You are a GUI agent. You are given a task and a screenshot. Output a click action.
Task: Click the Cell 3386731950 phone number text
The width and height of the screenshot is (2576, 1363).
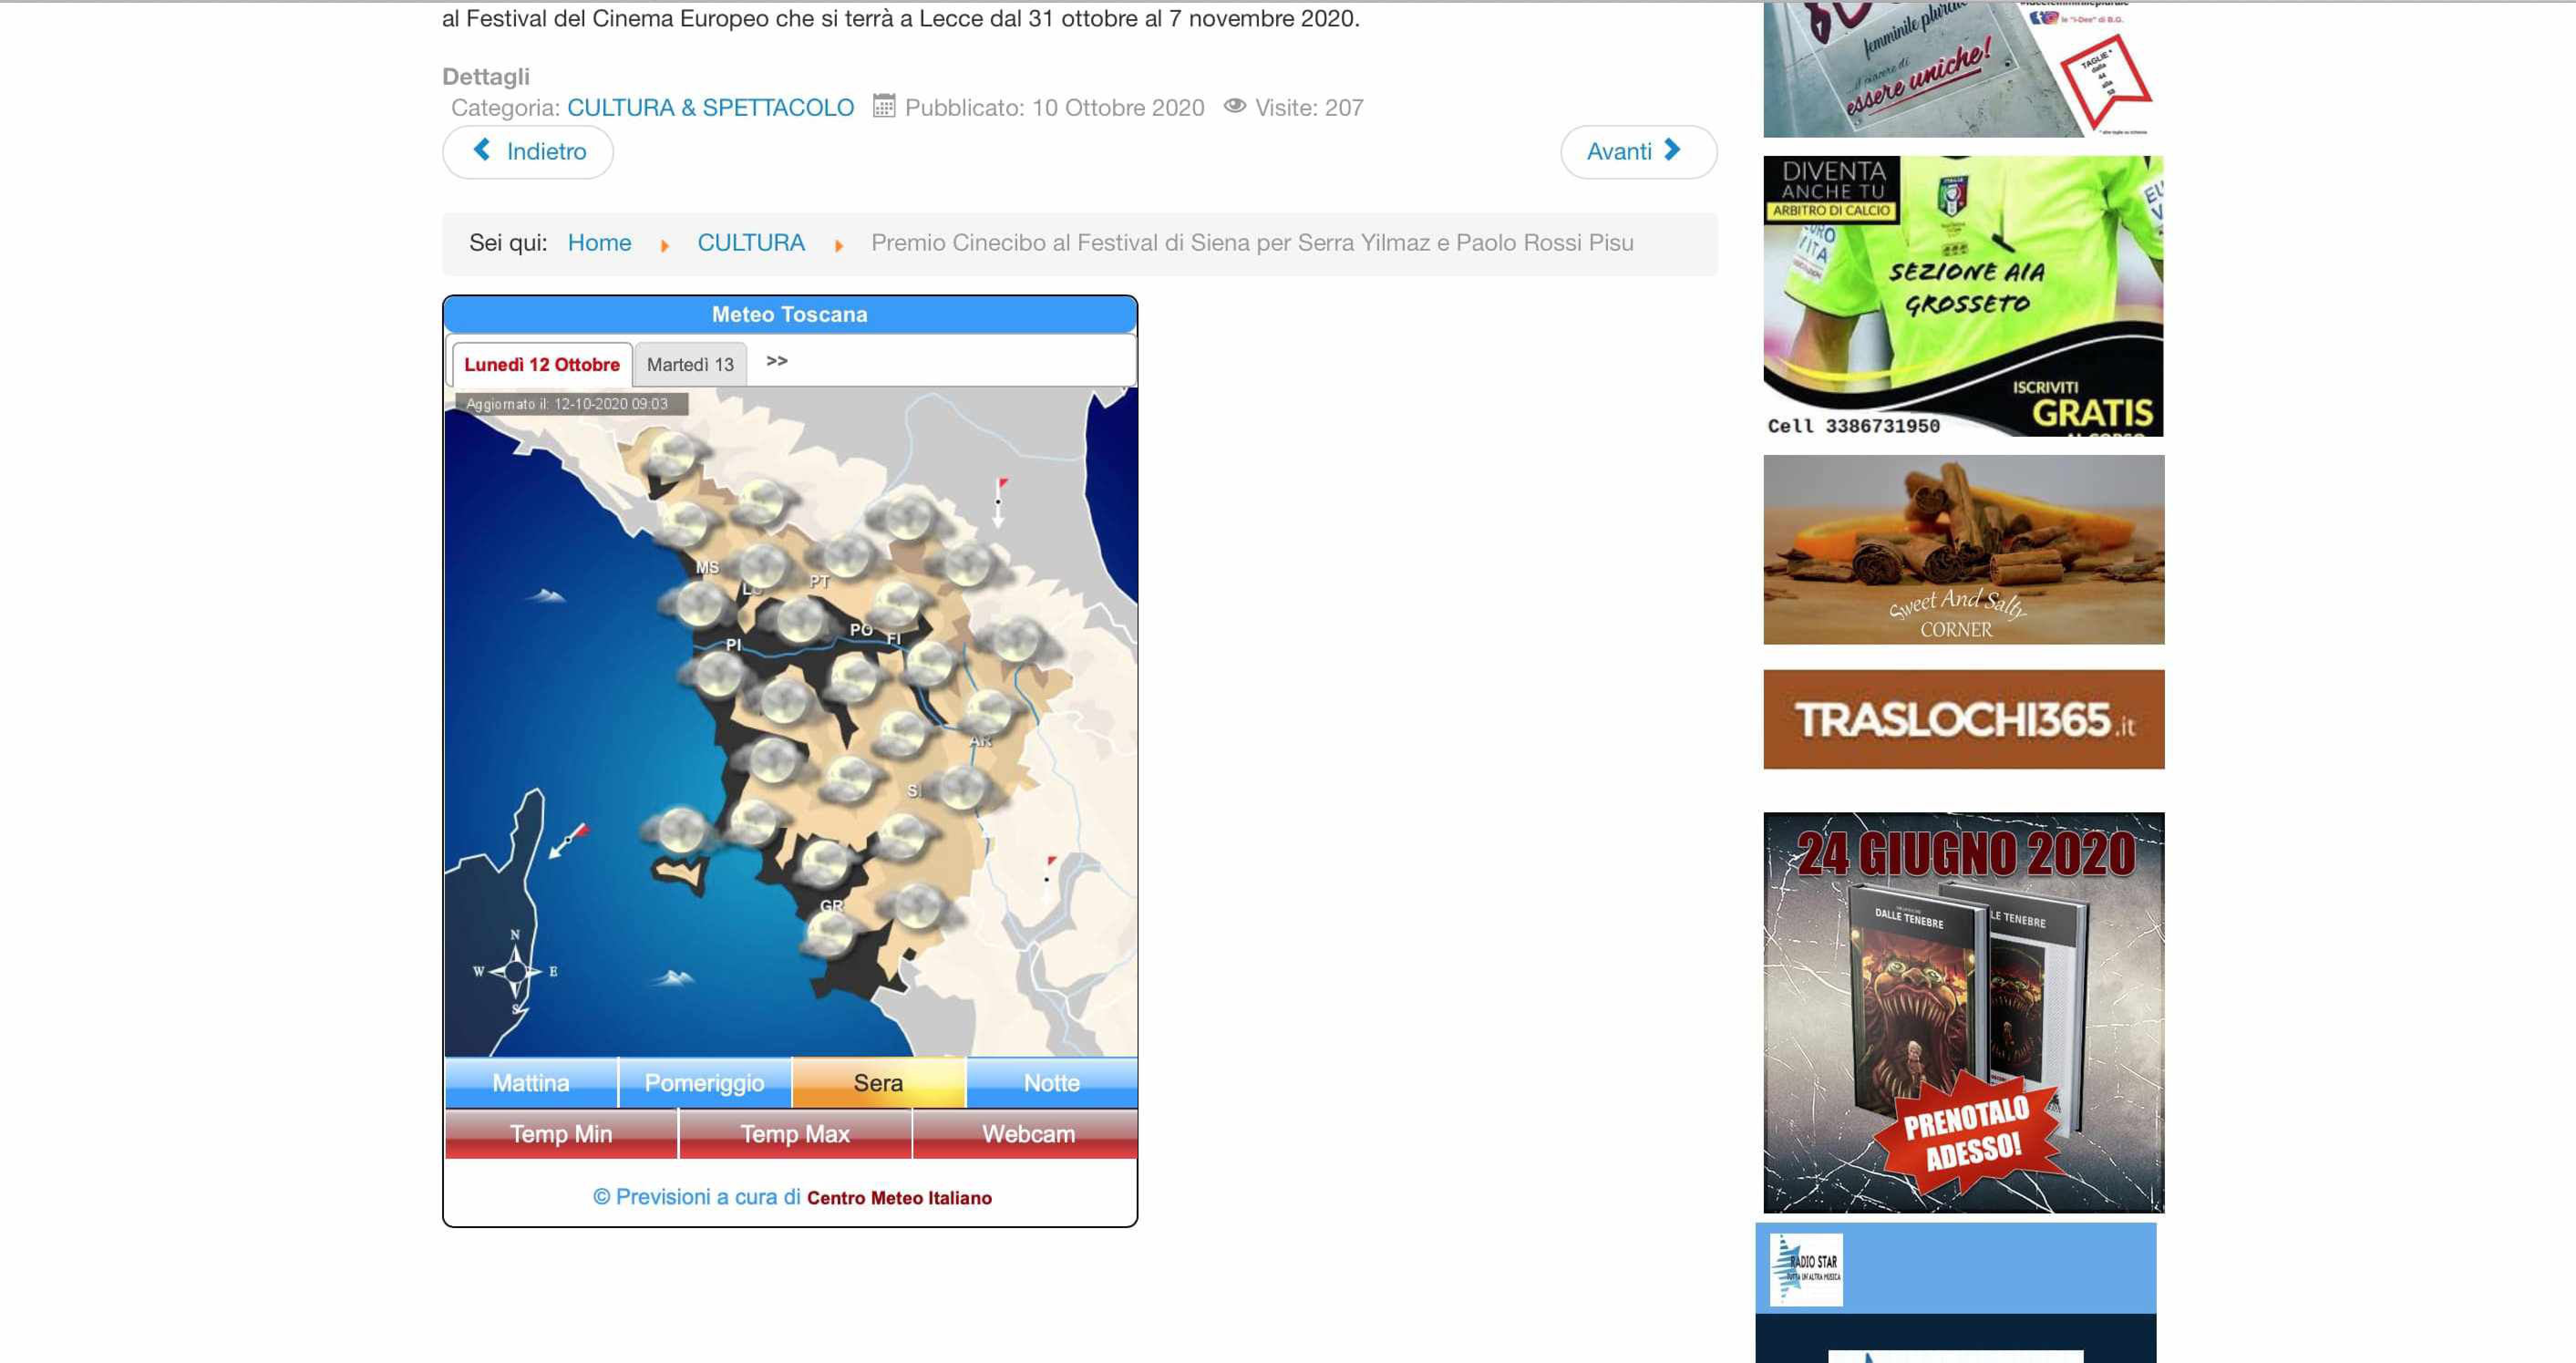tap(1853, 426)
